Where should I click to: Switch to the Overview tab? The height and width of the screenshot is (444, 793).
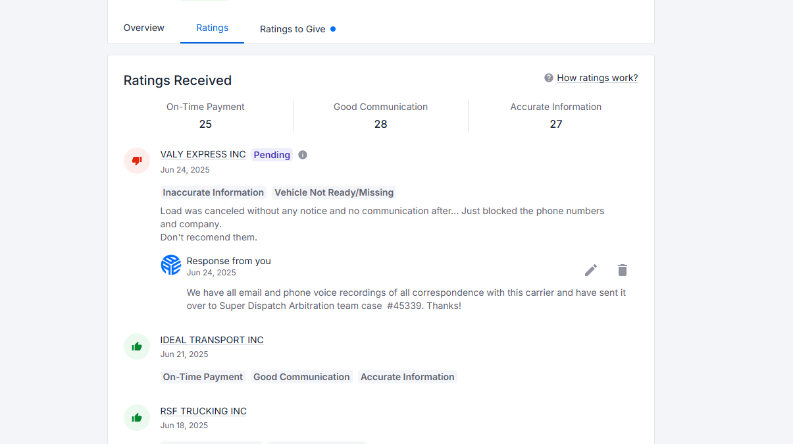pos(143,28)
